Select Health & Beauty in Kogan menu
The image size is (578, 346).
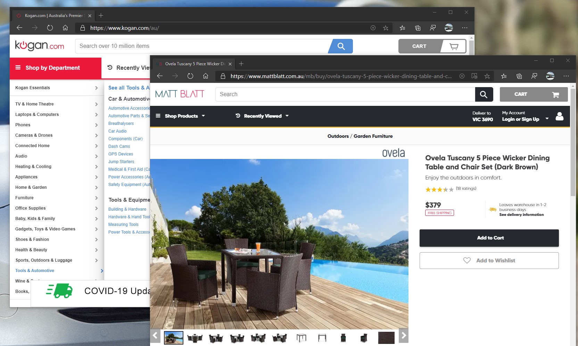pos(31,250)
